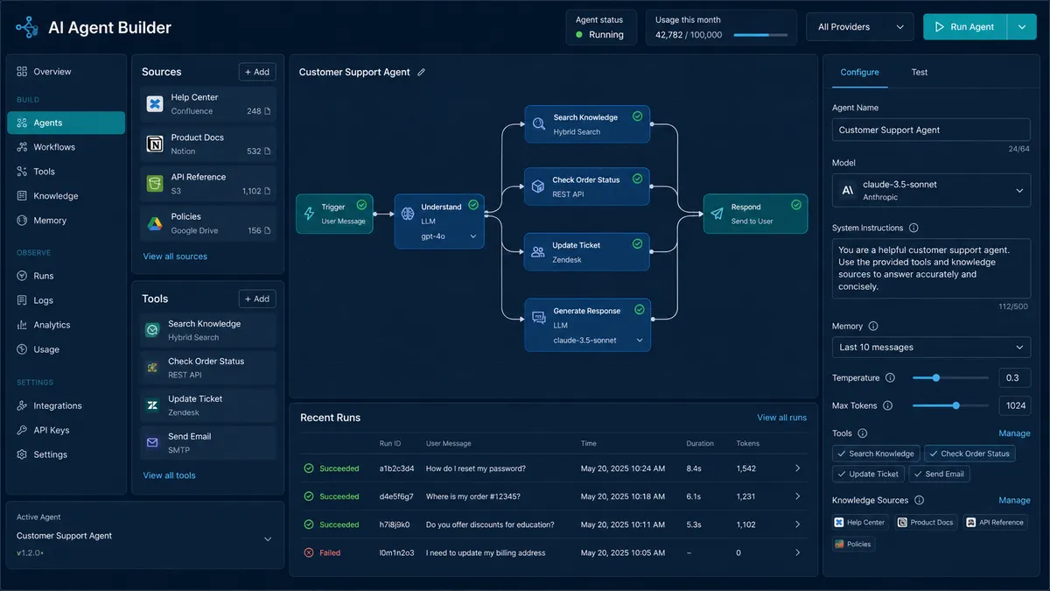Click the people icon on Update Ticket node
Viewport: 1050px width, 591px height.
click(538, 252)
